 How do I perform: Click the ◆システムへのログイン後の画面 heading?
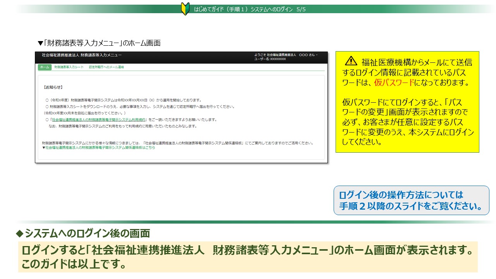click(83, 233)
